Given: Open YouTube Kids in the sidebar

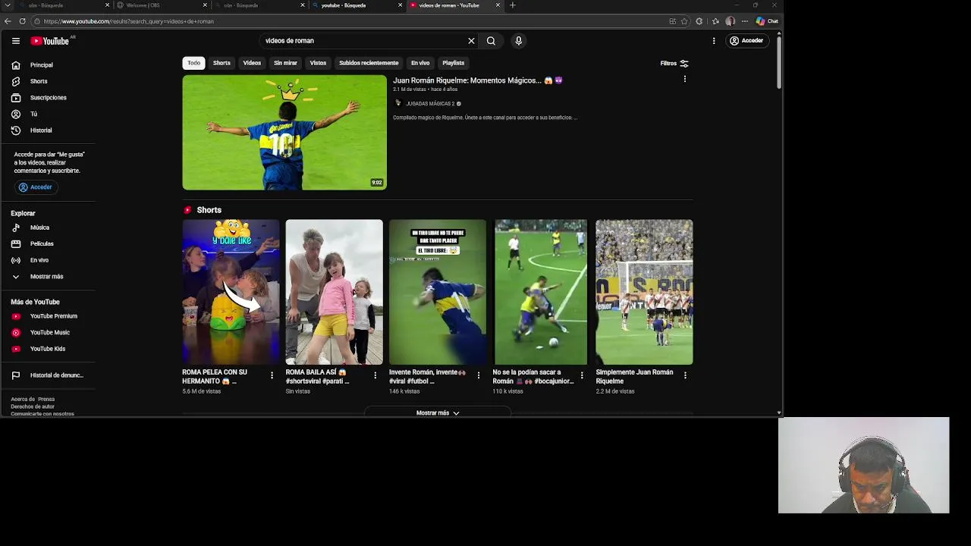Looking at the screenshot, I should [x=47, y=349].
